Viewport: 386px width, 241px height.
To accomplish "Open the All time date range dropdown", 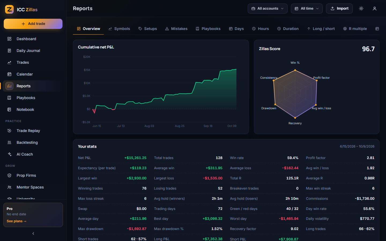I will 307,9.
